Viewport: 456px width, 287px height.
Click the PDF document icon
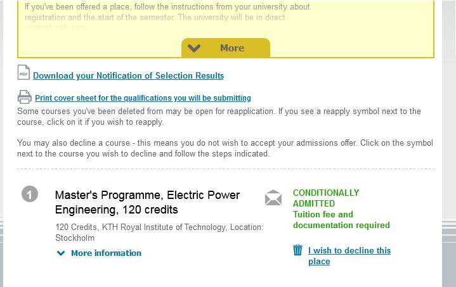pos(23,72)
